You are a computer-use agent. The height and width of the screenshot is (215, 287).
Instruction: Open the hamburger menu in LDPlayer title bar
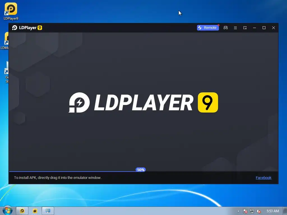pos(235,28)
